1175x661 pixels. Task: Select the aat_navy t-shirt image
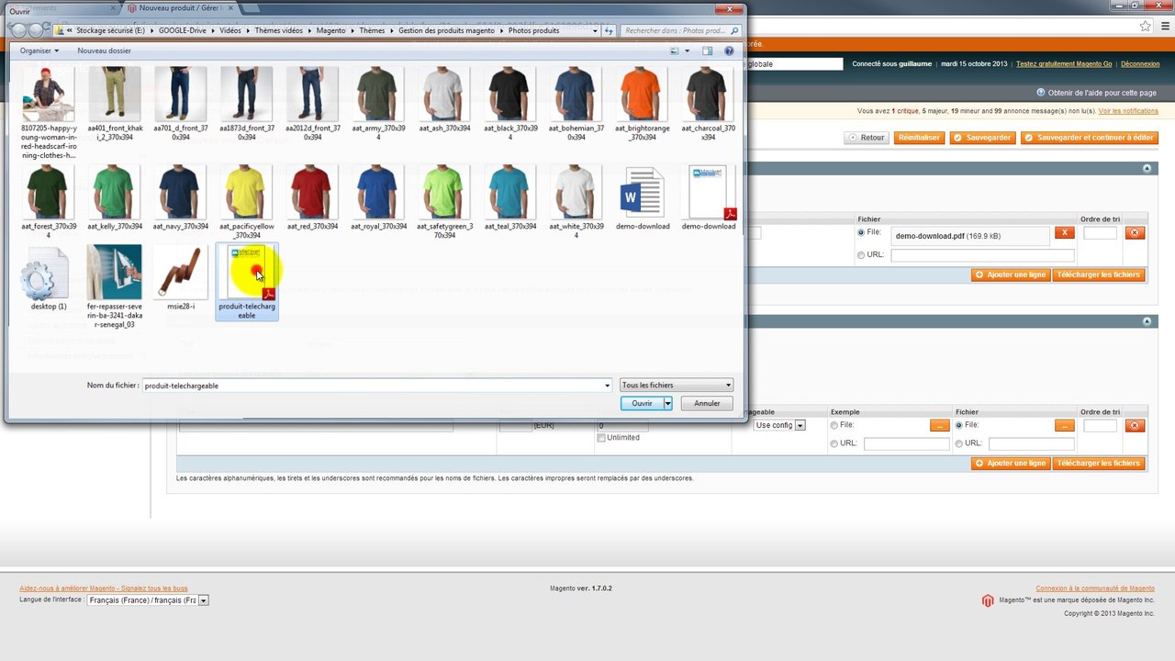tap(181, 197)
